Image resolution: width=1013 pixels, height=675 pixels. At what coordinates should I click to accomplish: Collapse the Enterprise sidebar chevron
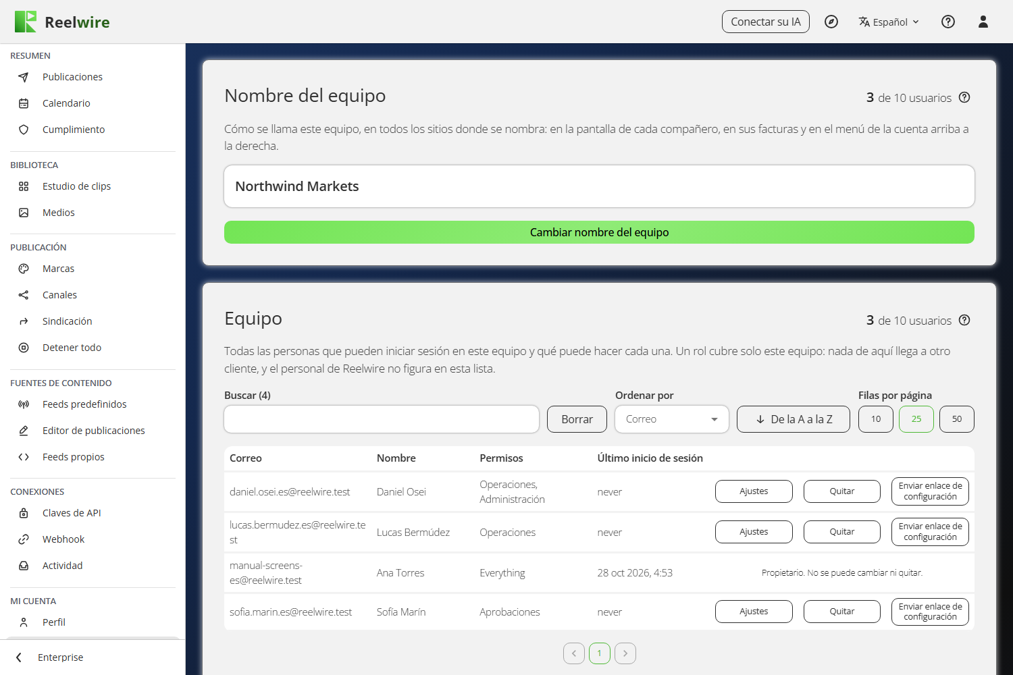19,657
